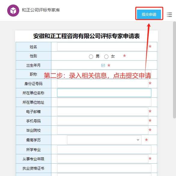Open the birth date calendar picker icon
This screenshot has width=176, height=176.
pos(103,65)
